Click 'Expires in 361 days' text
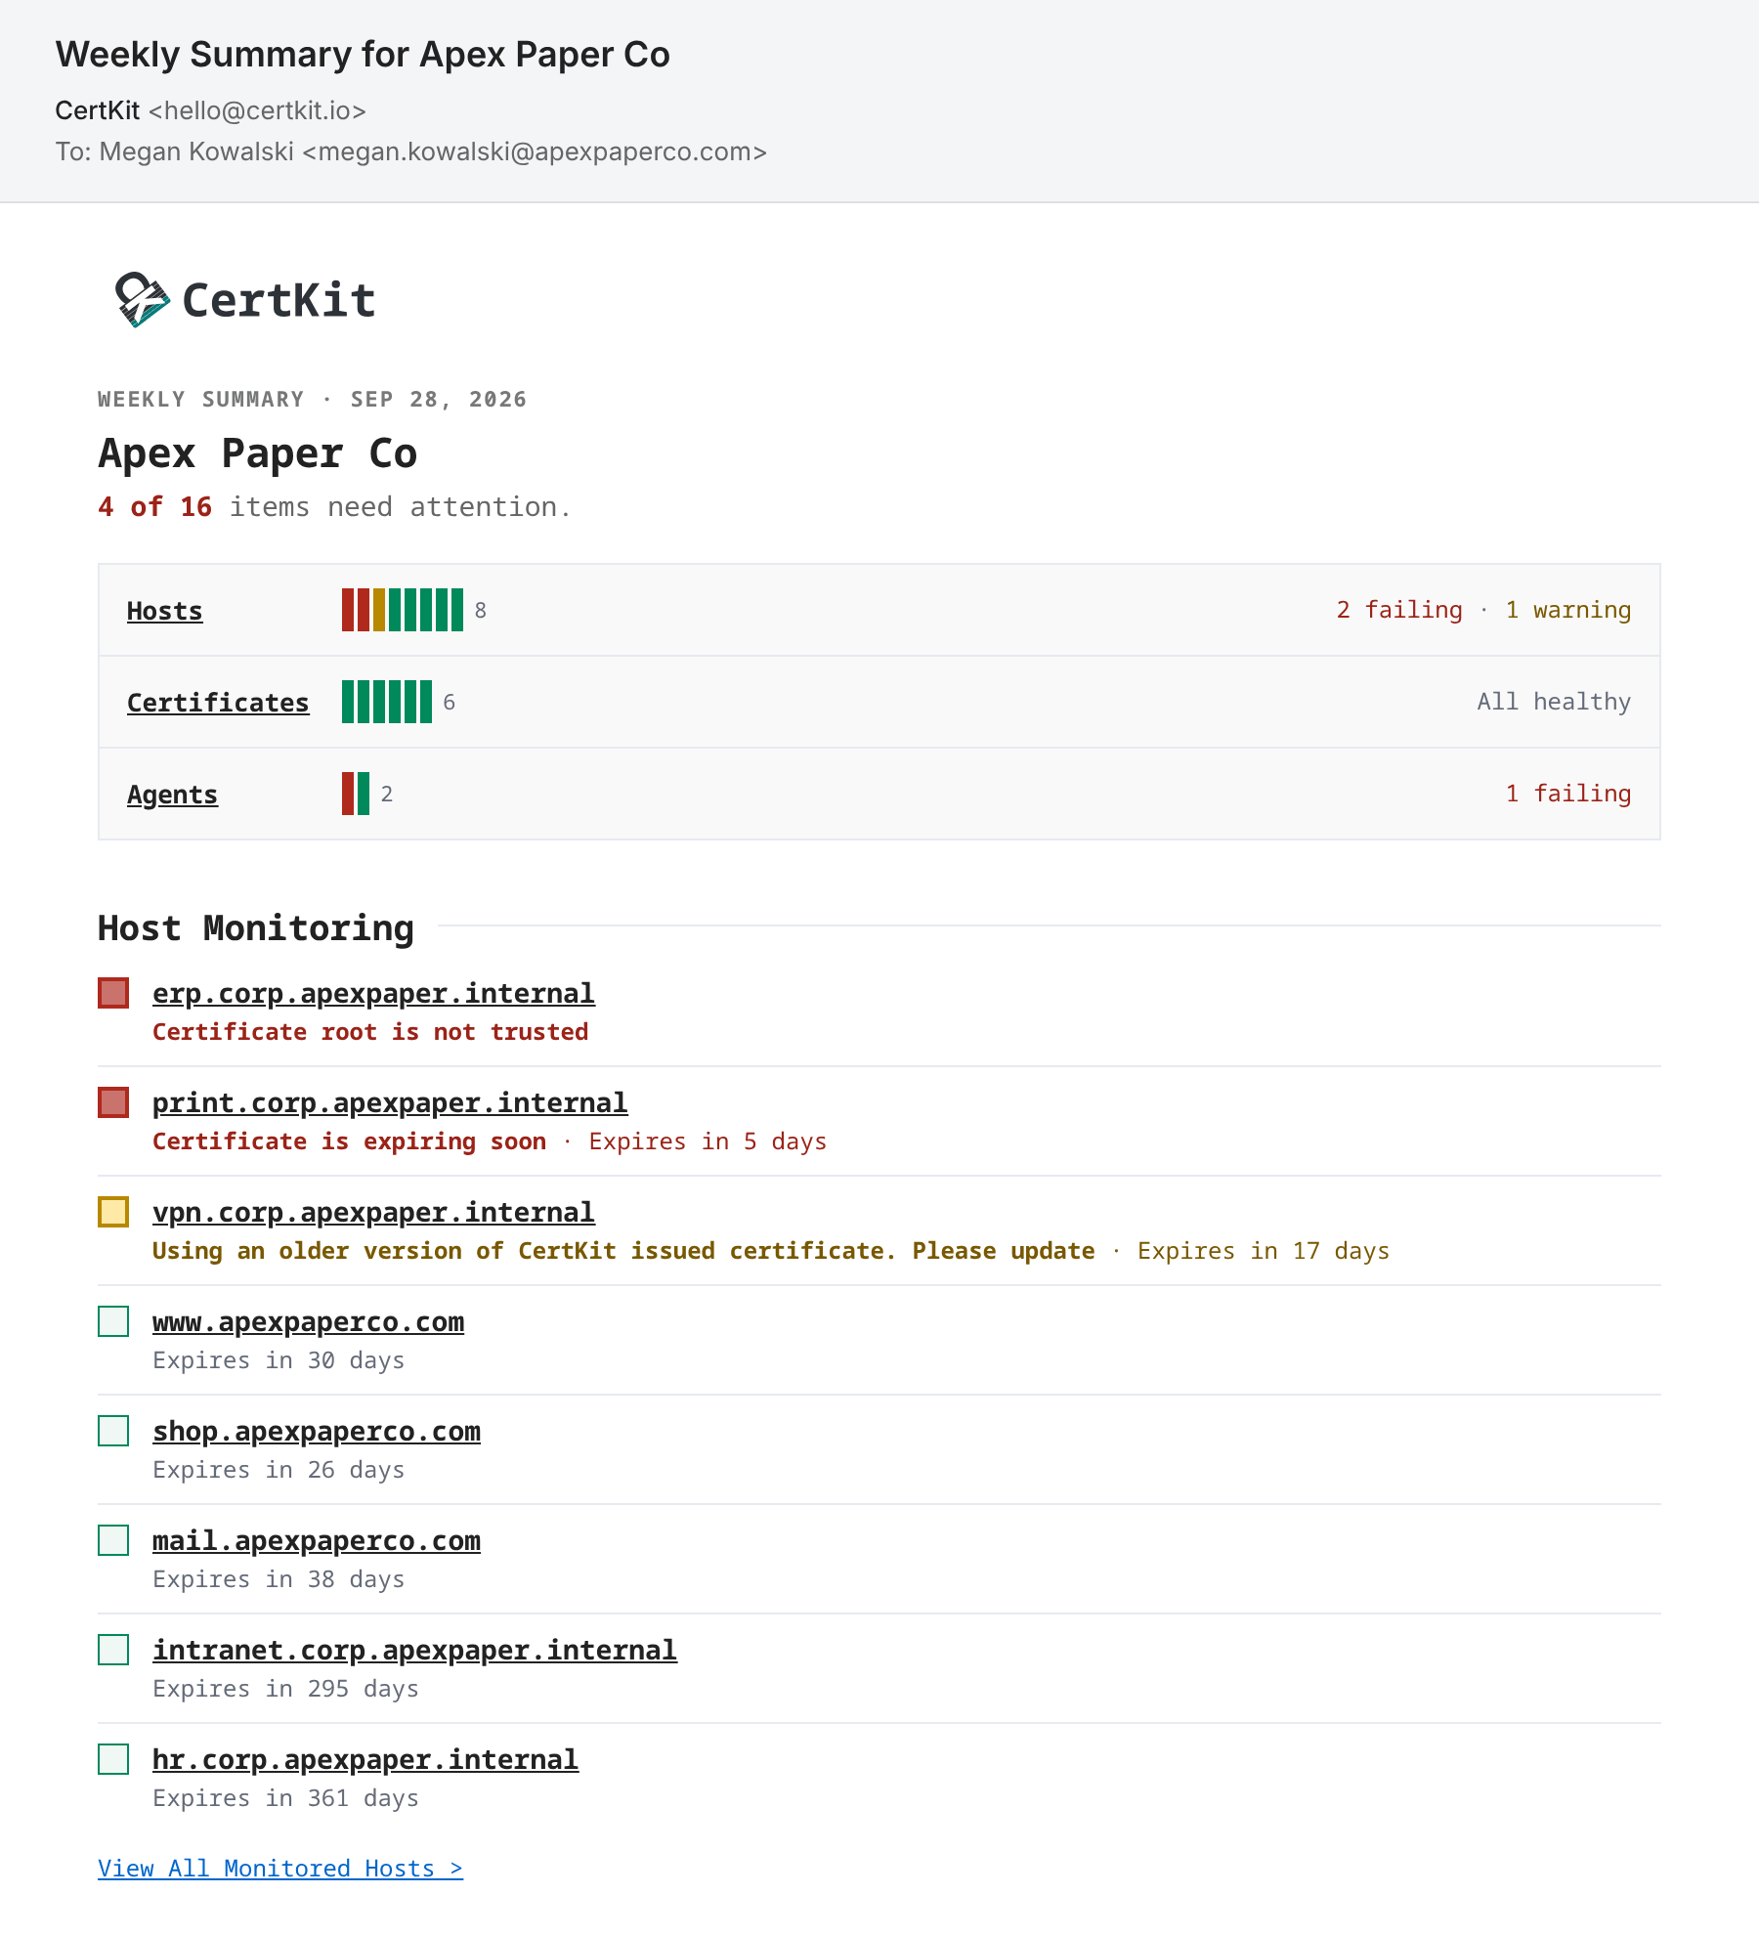Viewport: 1759px width, 1937px height. click(285, 1798)
